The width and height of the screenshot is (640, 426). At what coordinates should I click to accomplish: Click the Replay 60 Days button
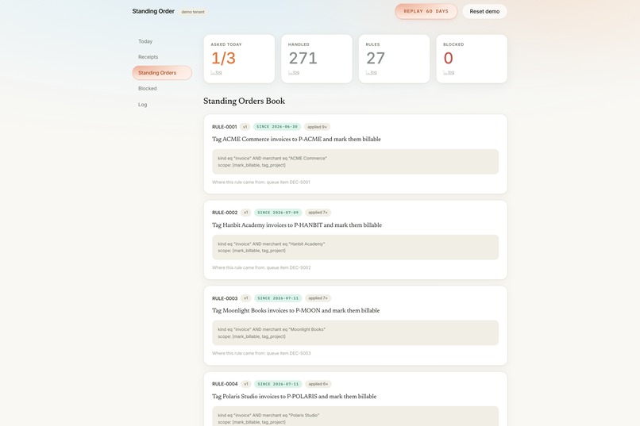[x=426, y=11]
